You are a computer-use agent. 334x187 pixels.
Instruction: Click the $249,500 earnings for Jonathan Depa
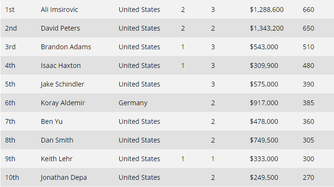point(264,177)
